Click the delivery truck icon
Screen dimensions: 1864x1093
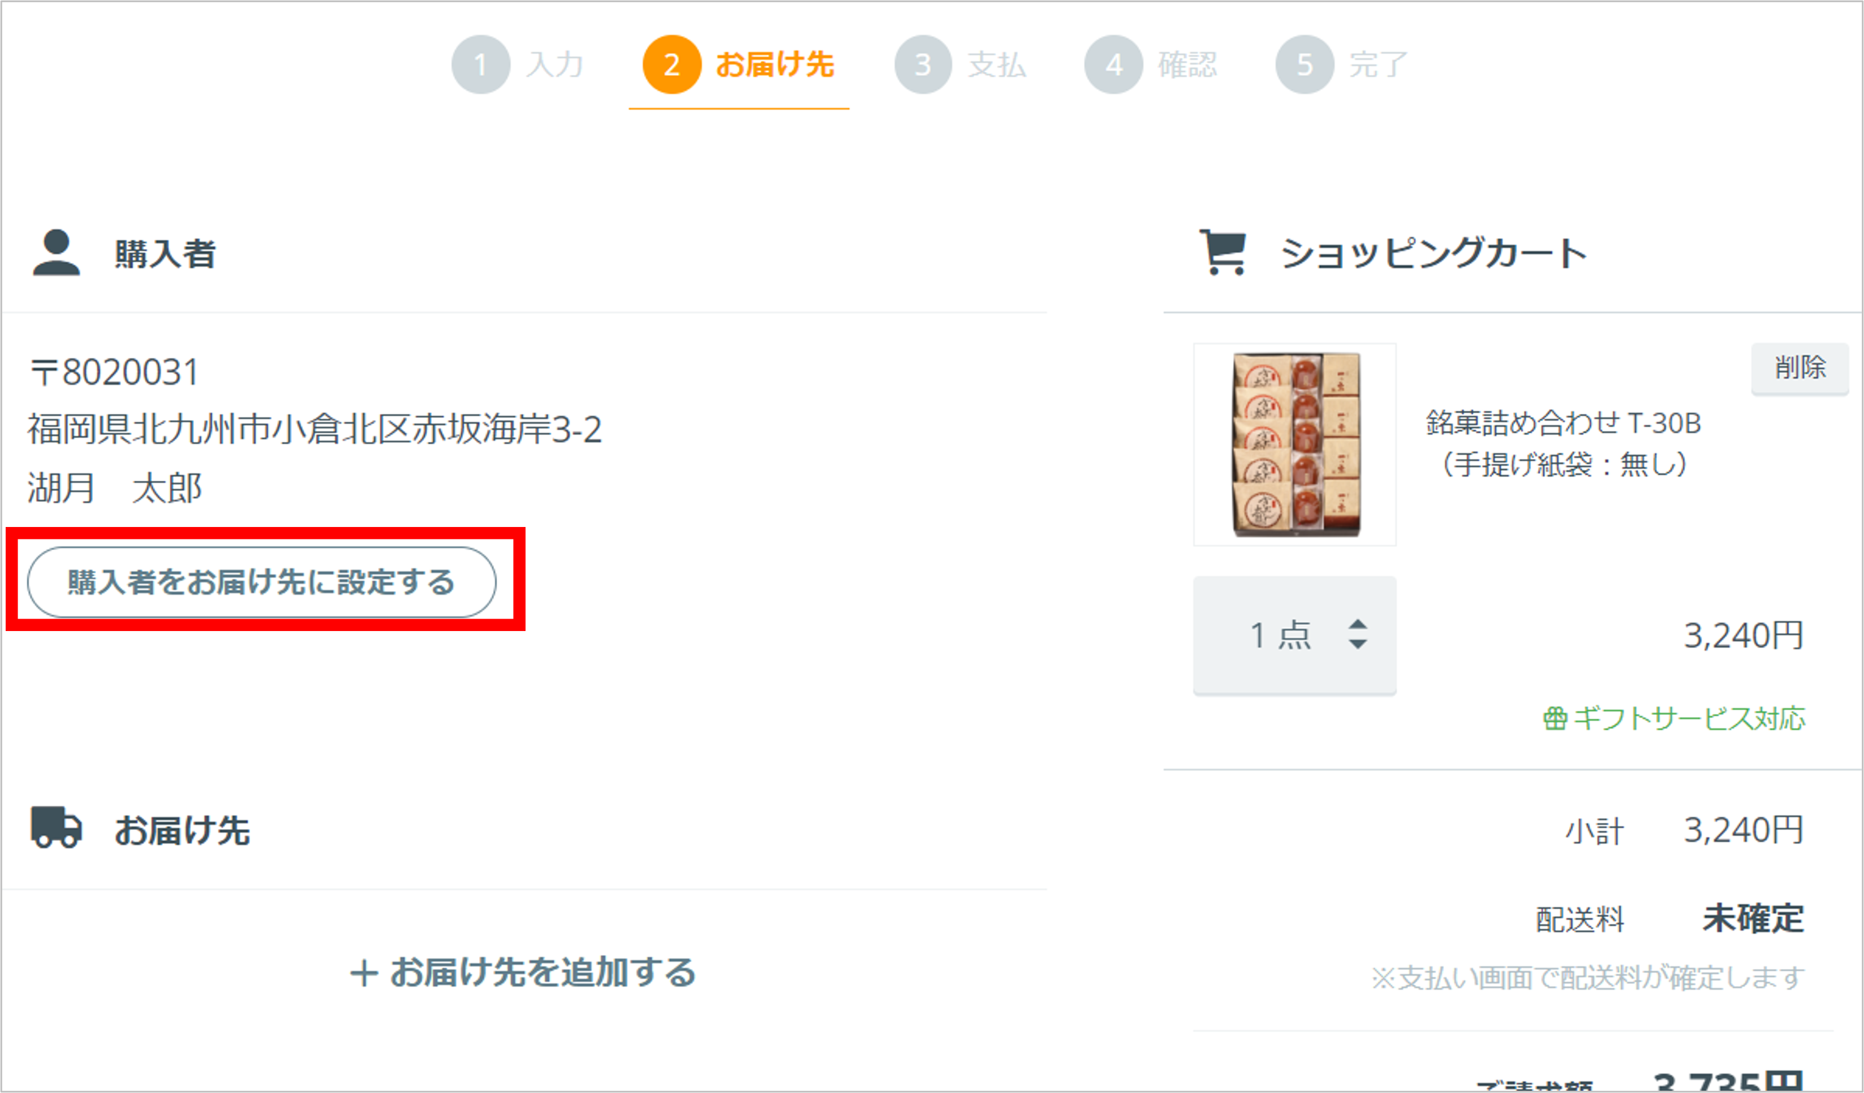(x=56, y=827)
